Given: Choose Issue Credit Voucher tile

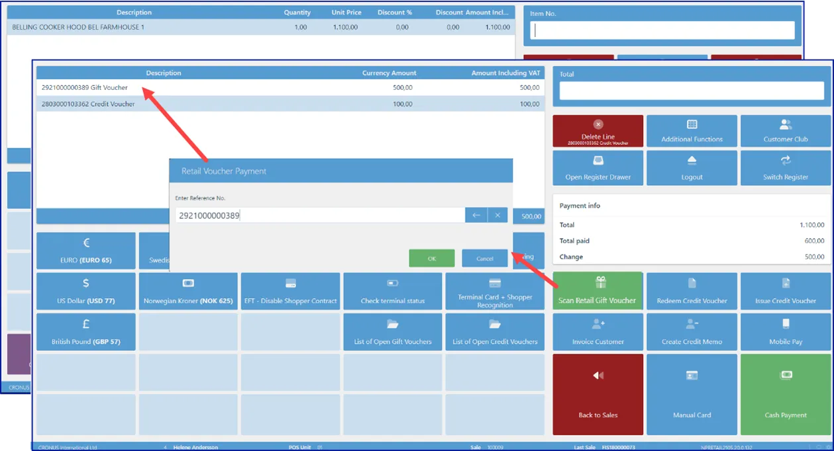Looking at the screenshot, I should click(786, 291).
